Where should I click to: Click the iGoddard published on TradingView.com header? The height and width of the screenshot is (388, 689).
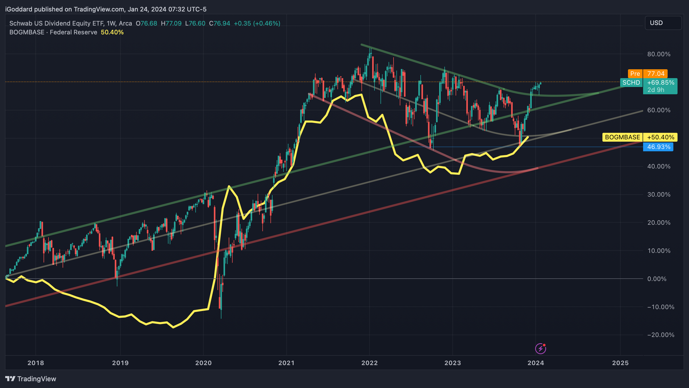click(x=106, y=9)
